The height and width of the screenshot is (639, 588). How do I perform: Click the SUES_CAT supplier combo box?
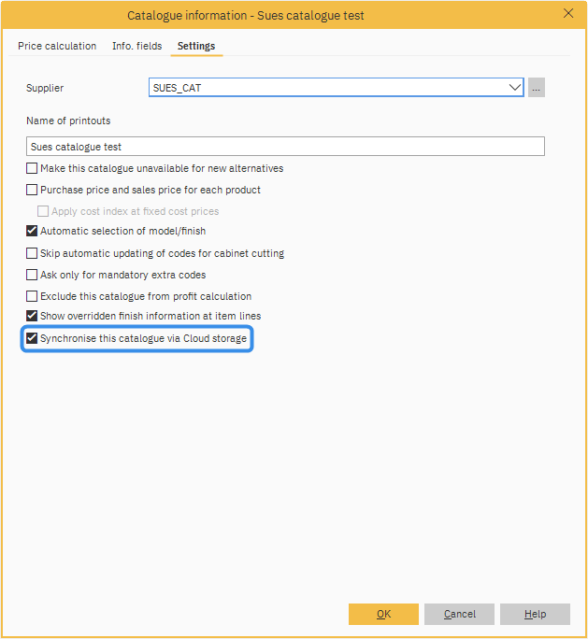pos(327,88)
